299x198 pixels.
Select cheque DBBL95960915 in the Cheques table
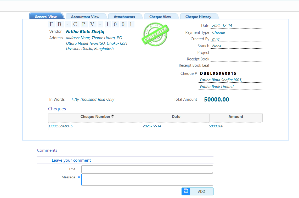pyautogui.click(x=61, y=126)
